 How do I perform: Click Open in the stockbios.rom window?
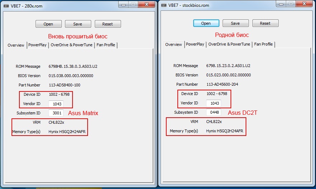click(206, 23)
